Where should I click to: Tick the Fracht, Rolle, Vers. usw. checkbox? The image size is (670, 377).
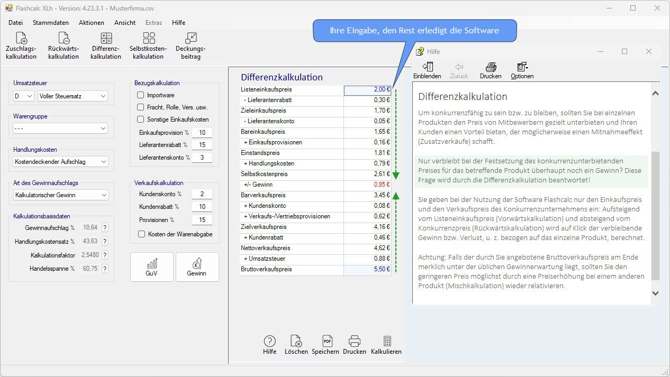coord(141,107)
